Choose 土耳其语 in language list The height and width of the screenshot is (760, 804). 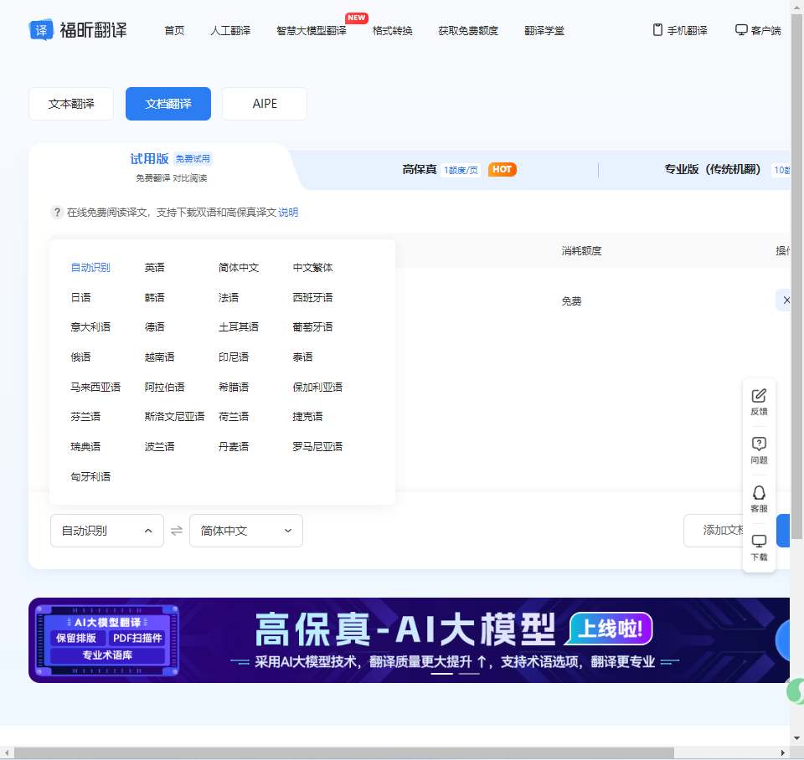click(x=239, y=327)
